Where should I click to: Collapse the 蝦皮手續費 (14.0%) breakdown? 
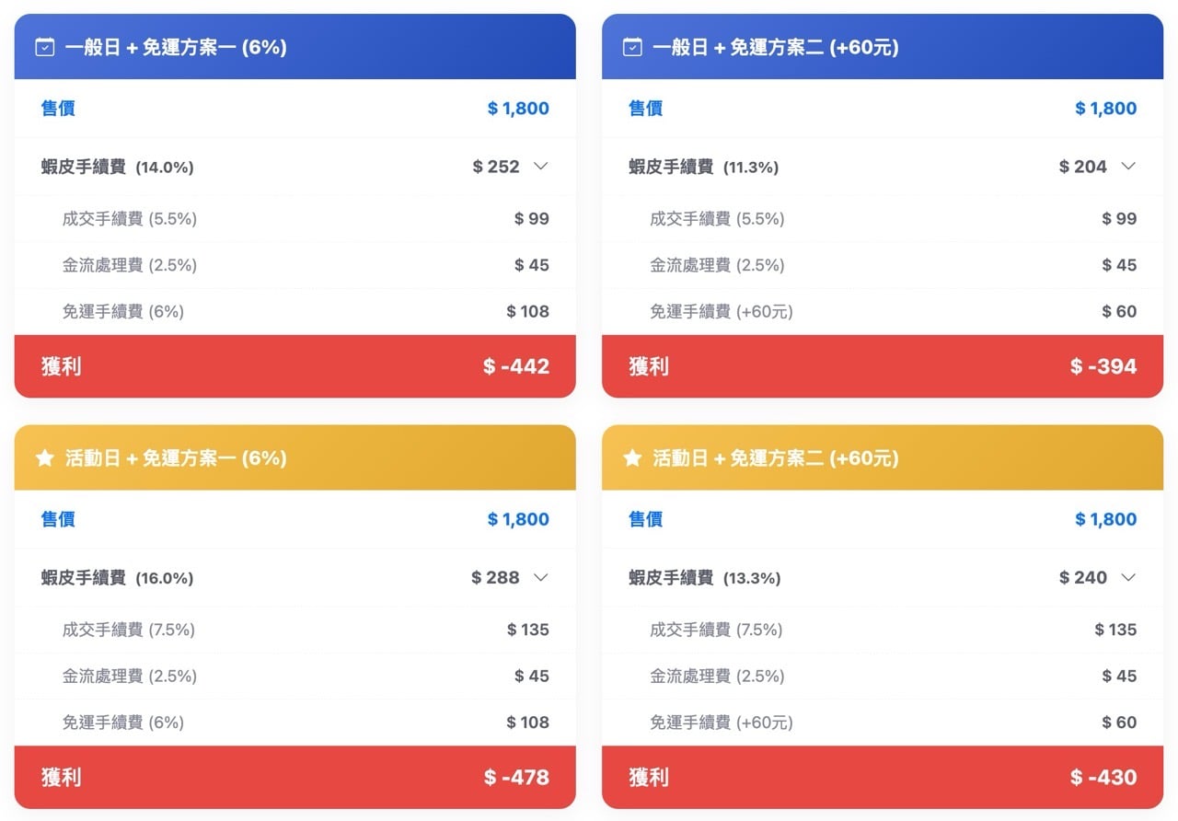(541, 167)
